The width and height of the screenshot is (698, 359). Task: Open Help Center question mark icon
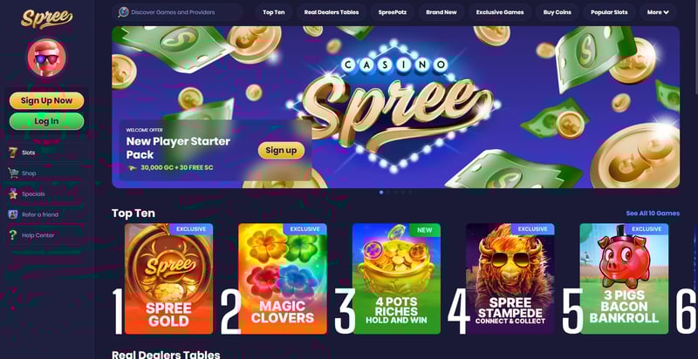click(x=13, y=235)
